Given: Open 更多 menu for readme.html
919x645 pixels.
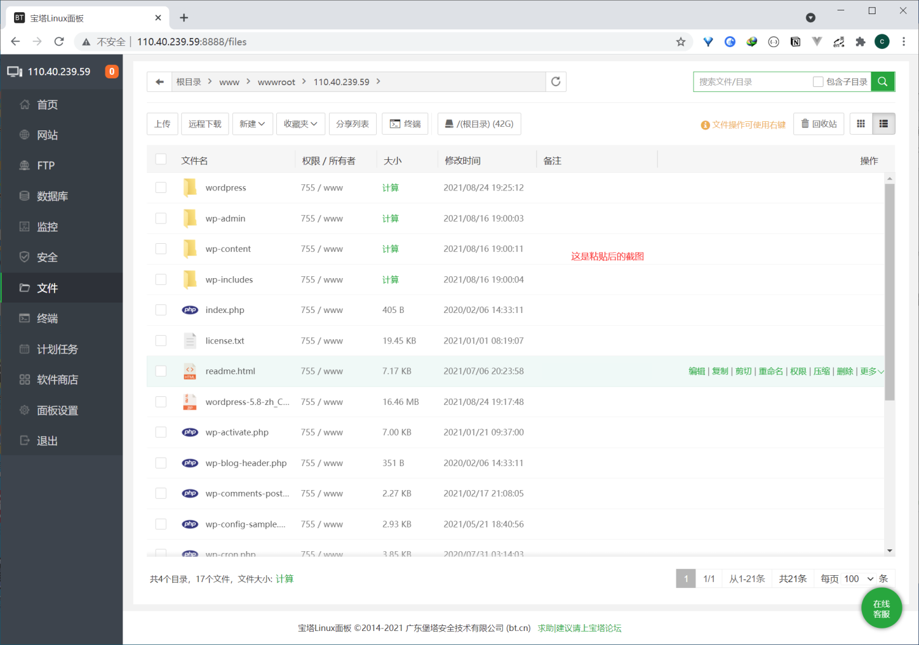Looking at the screenshot, I should [872, 371].
